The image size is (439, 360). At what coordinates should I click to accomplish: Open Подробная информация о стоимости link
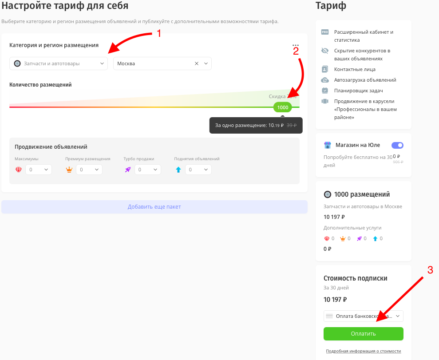363,351
